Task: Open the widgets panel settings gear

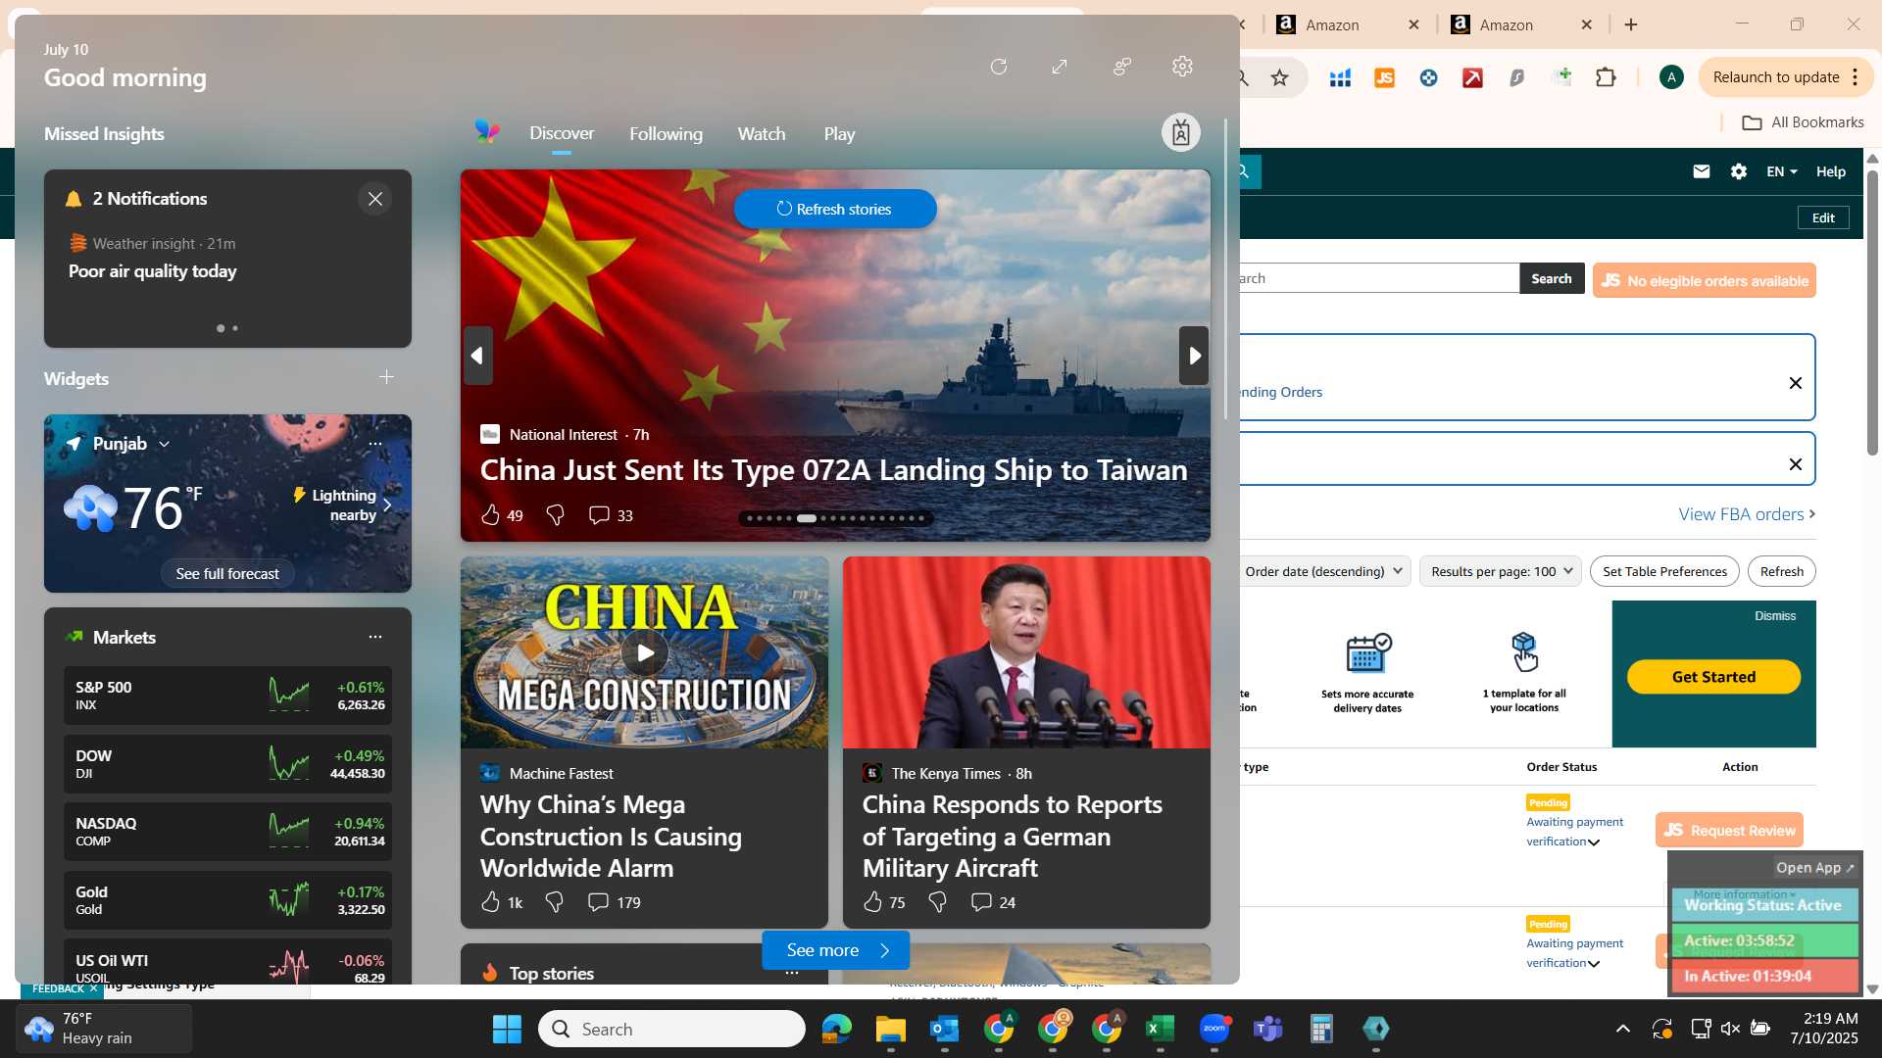Action: [x=1182, y=67]
